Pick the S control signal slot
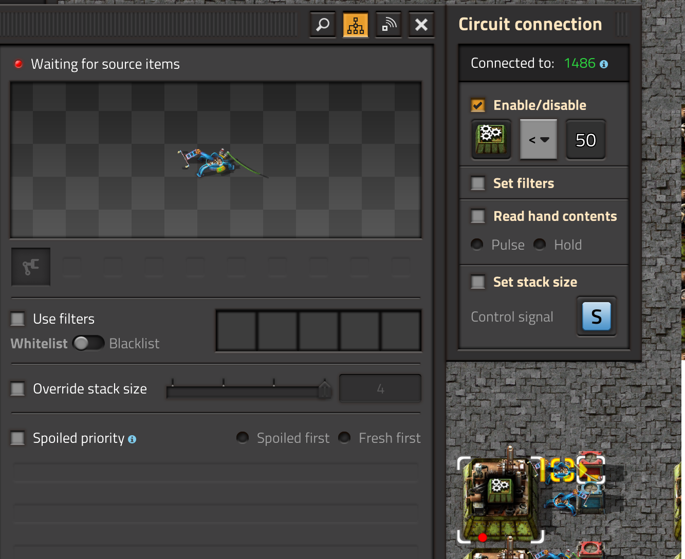Screen dimensions: 685x559 point(596,316)
